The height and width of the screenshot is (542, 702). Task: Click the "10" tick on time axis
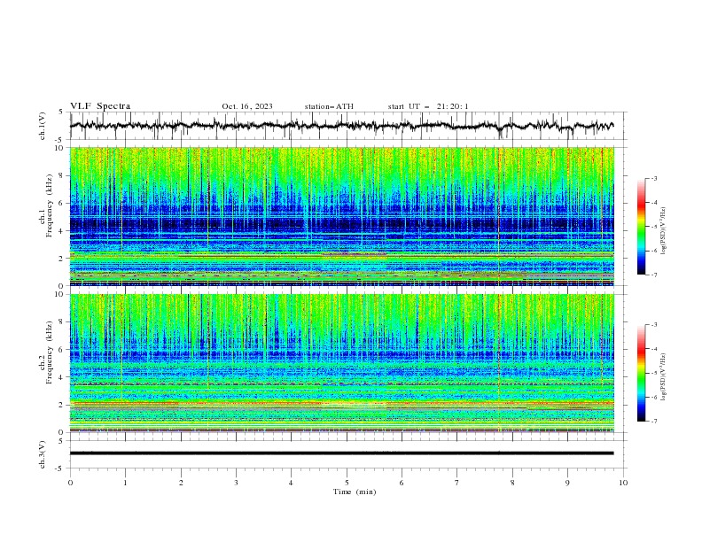[x=623, y=483]
